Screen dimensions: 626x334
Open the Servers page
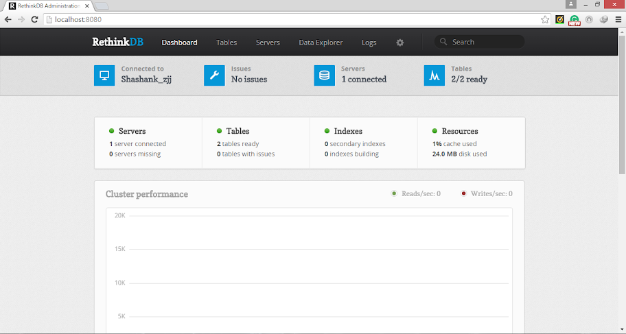268,43
